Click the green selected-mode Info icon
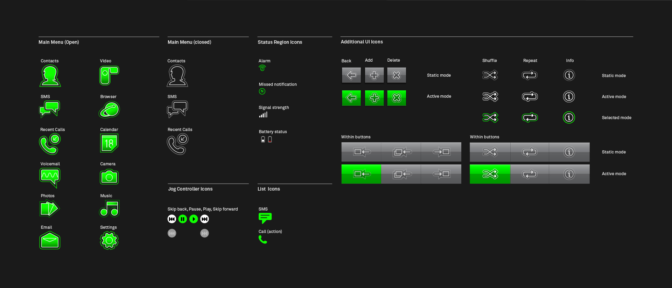Viewport: 672px width, 288px height. 569,117
